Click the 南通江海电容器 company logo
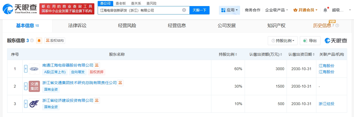The width and height of the screenshot is (354, 117). click(34, 69)
